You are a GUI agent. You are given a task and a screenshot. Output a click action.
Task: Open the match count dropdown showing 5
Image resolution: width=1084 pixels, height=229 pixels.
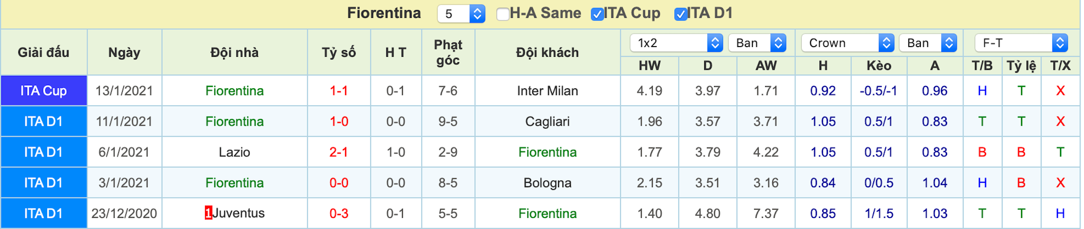(x=461, y=14)
